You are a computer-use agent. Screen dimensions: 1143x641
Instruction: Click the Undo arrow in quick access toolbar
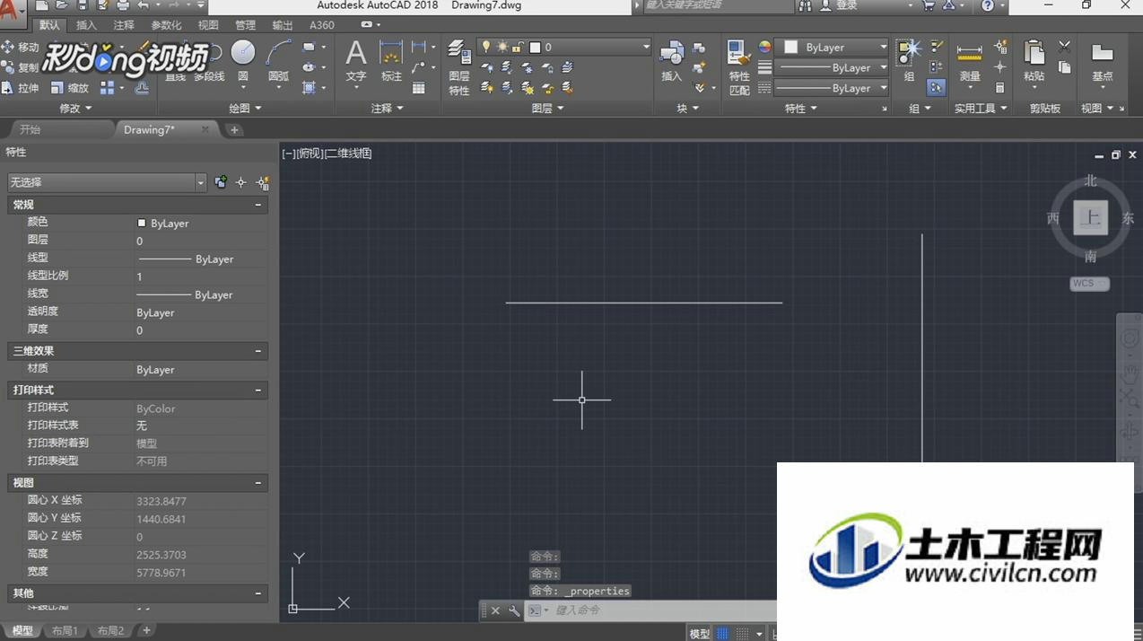coord(144,5)
